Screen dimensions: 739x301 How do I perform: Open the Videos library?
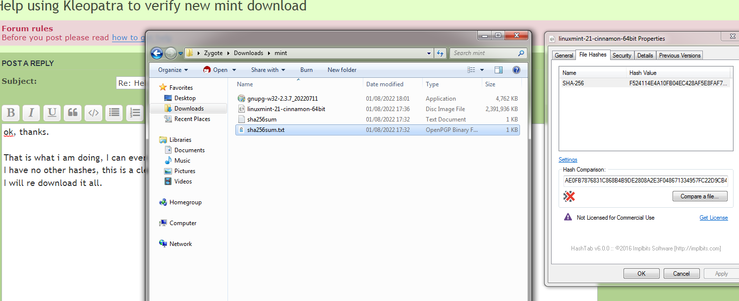coord(183,181)
